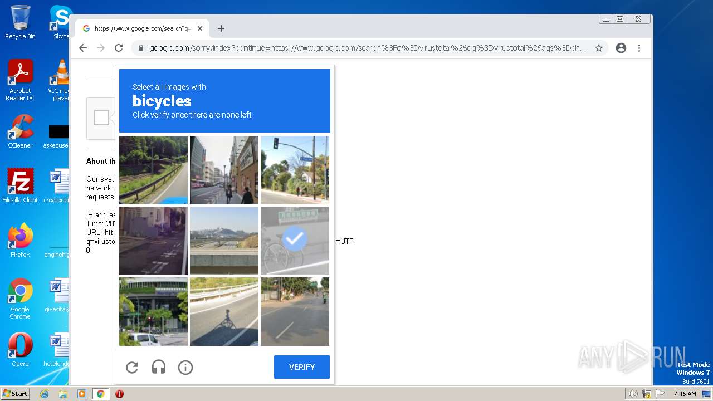
Task: Open the Windows Start menu
Action: click(16, 394)
